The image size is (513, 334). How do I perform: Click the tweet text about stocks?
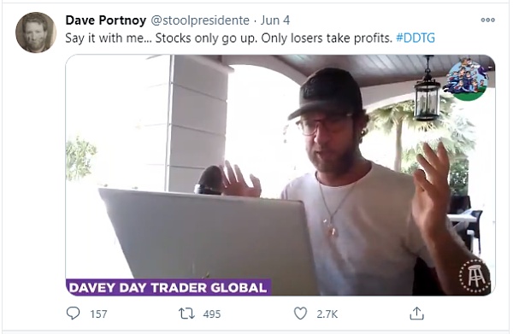pos(228,38)
